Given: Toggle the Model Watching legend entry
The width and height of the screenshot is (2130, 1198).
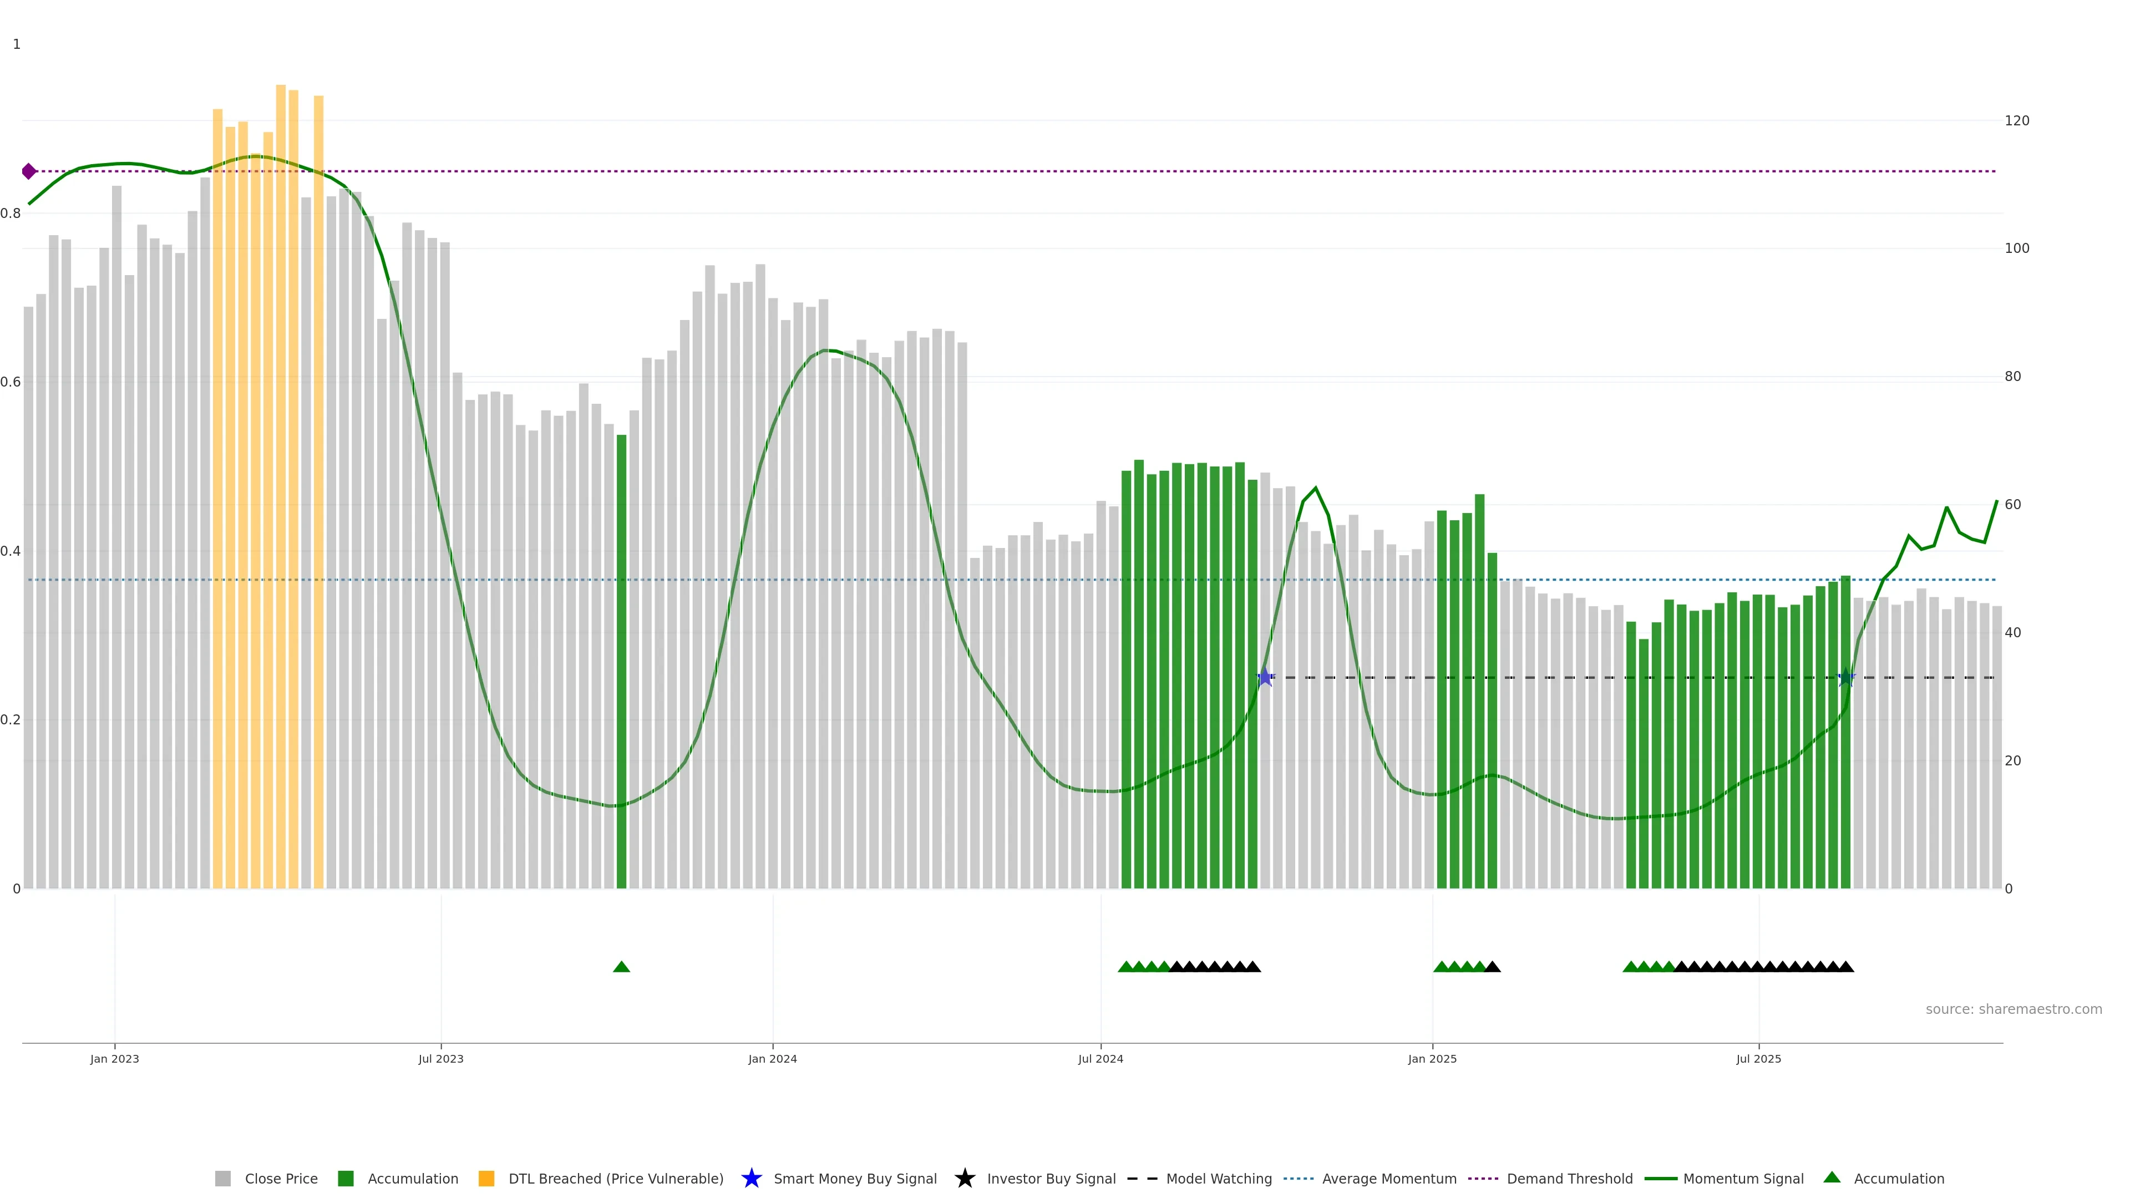Looking at the screenshot, I should coord(1218,1178).
